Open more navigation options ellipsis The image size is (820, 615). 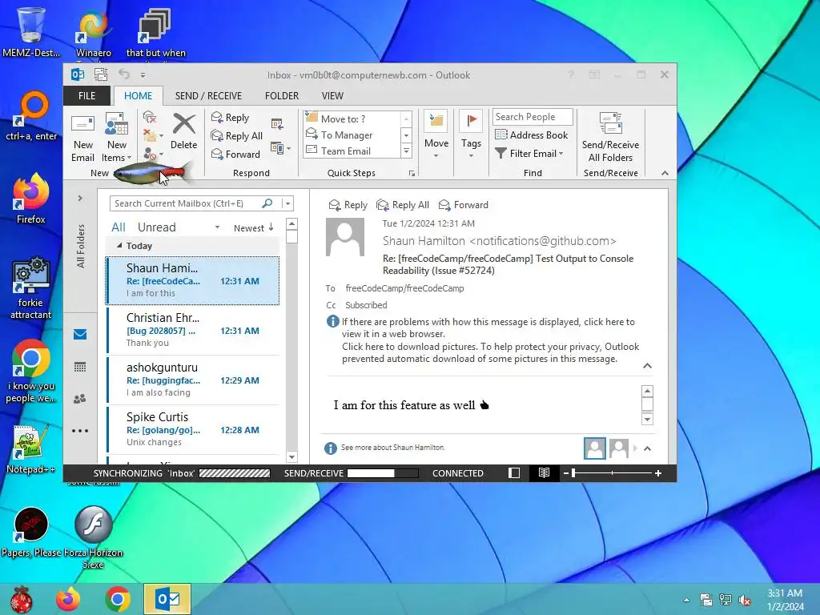coord(80,431)
